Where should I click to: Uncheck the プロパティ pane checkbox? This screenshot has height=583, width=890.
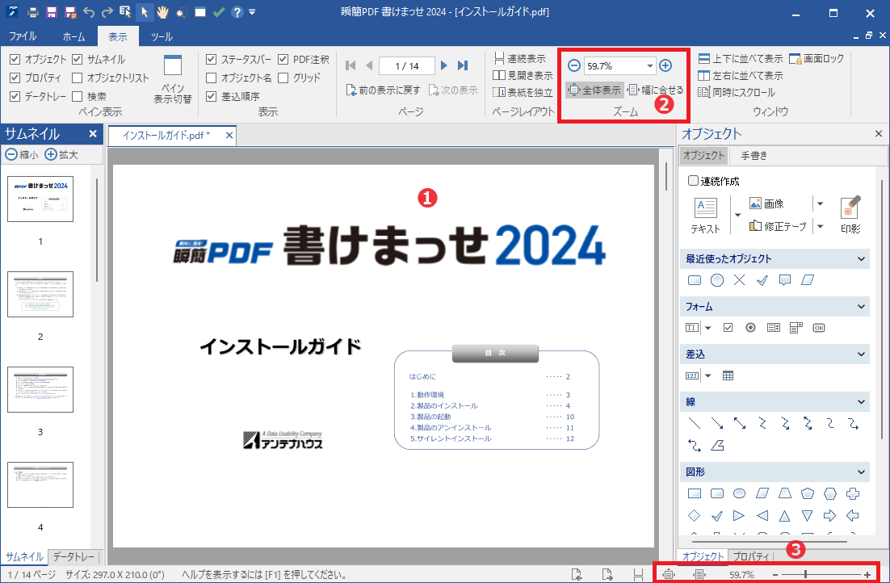click(x=15, y=78)
